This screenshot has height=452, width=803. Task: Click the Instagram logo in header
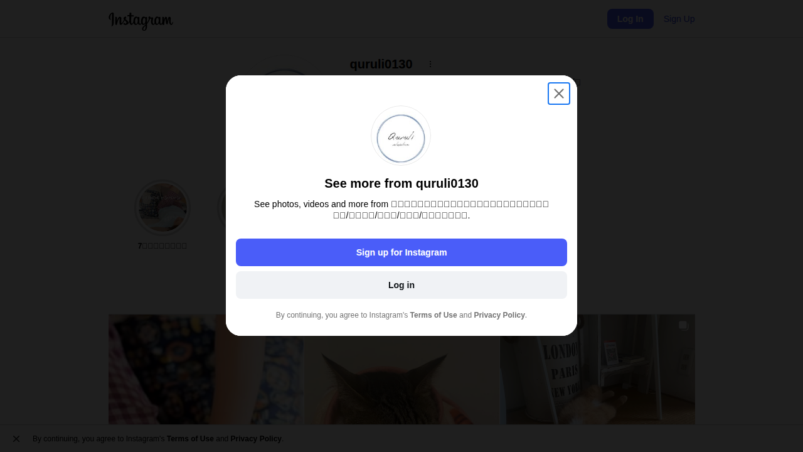point(141,20)
